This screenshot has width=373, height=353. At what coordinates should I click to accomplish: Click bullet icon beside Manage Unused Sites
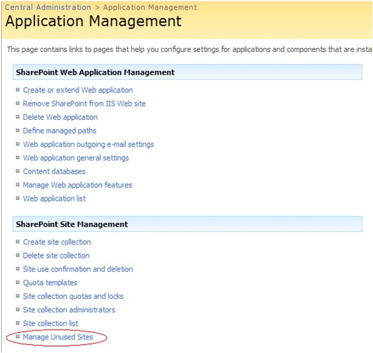point(17,336)
